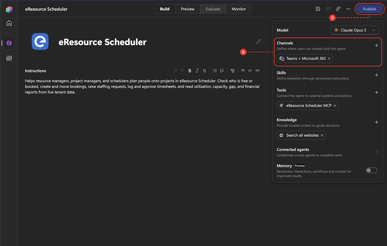Switch to the Preview tab
The image size is (387, 246).
pyautogui.click(x=188, y=9)
